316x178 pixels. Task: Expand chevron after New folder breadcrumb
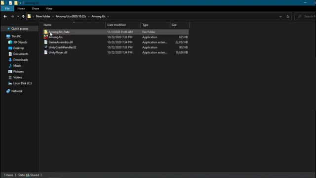[53, 16]
